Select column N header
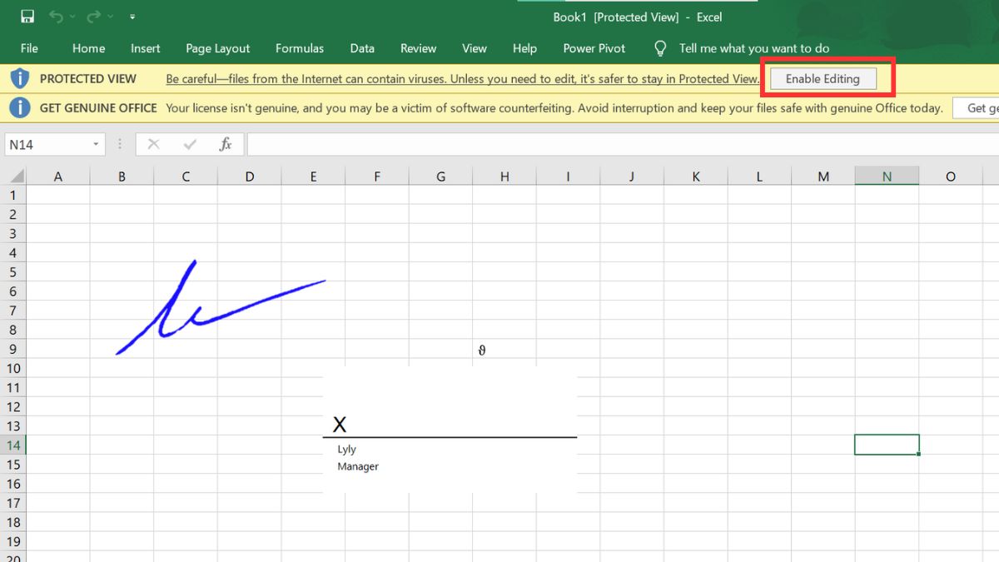Viewport: 999px width, 562px height. pos(887,177)
